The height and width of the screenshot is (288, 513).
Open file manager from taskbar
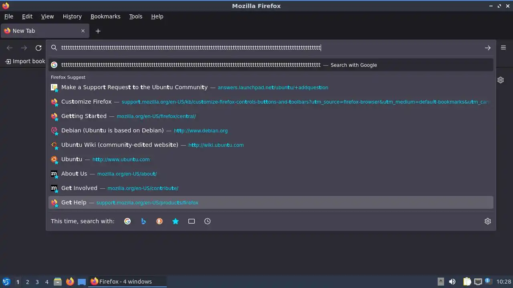coord(58,282)
